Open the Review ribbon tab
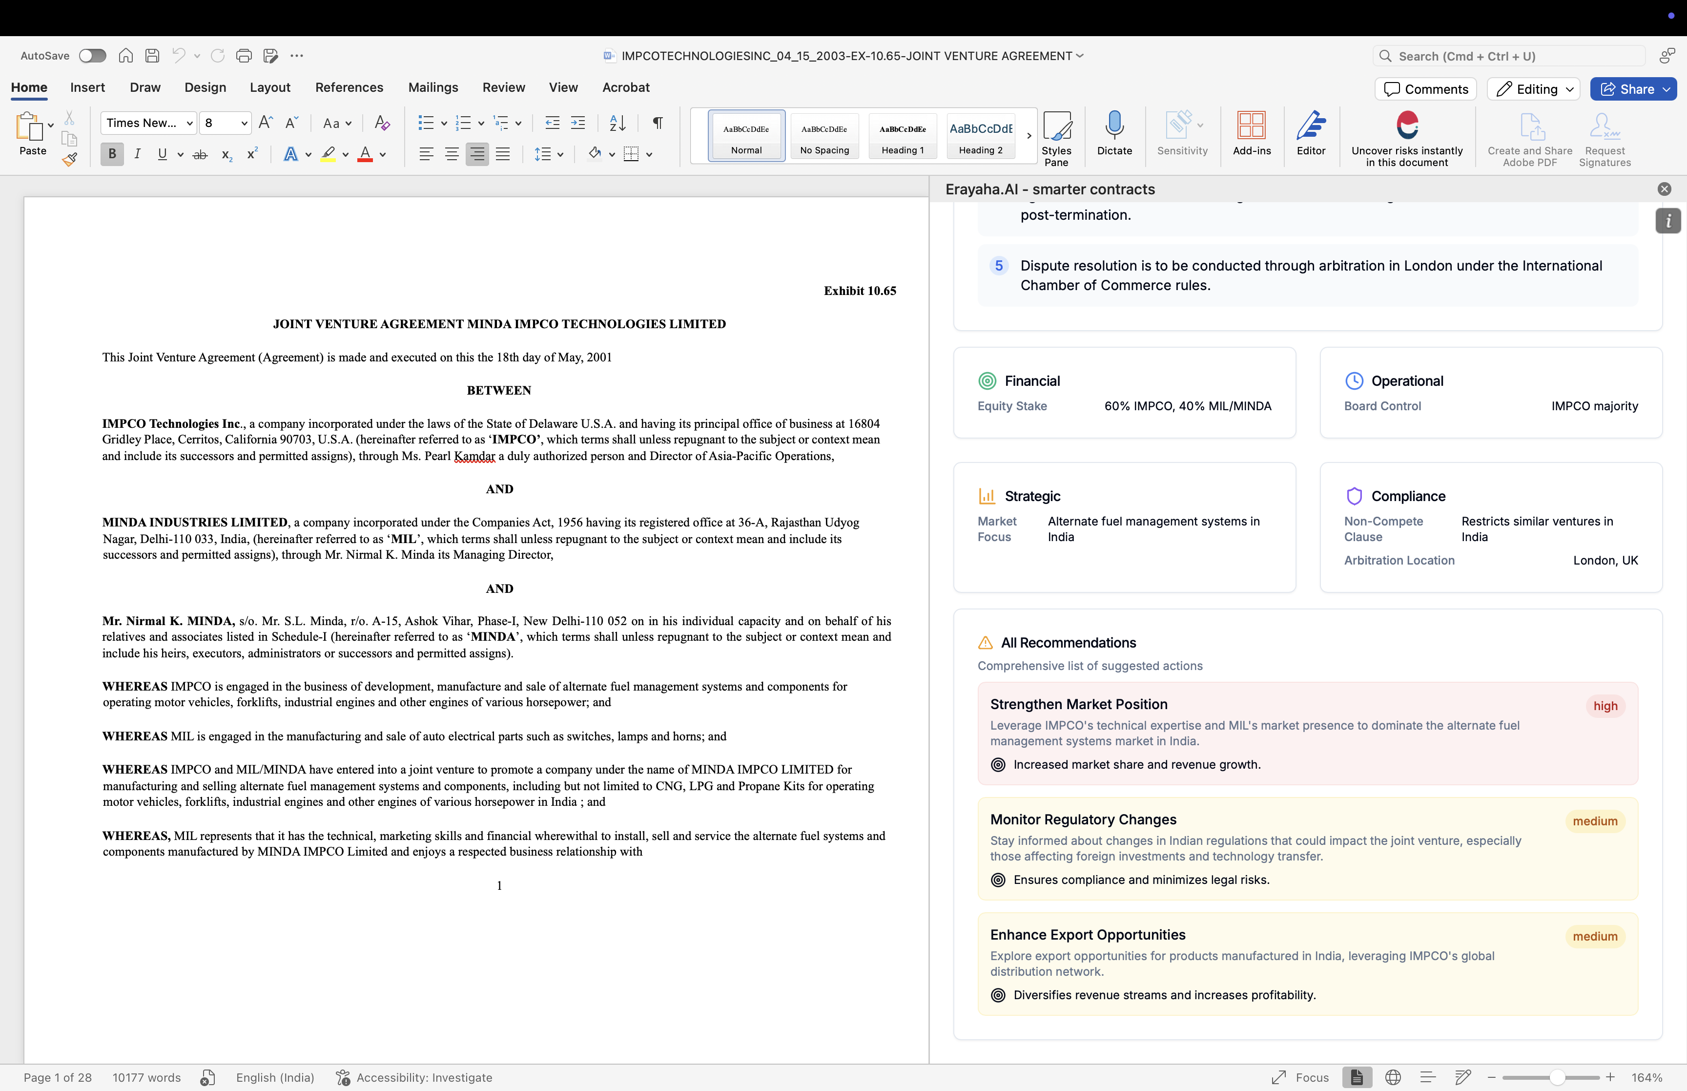The width and height of the screenshot is (1687, 1091). [503, 87]
